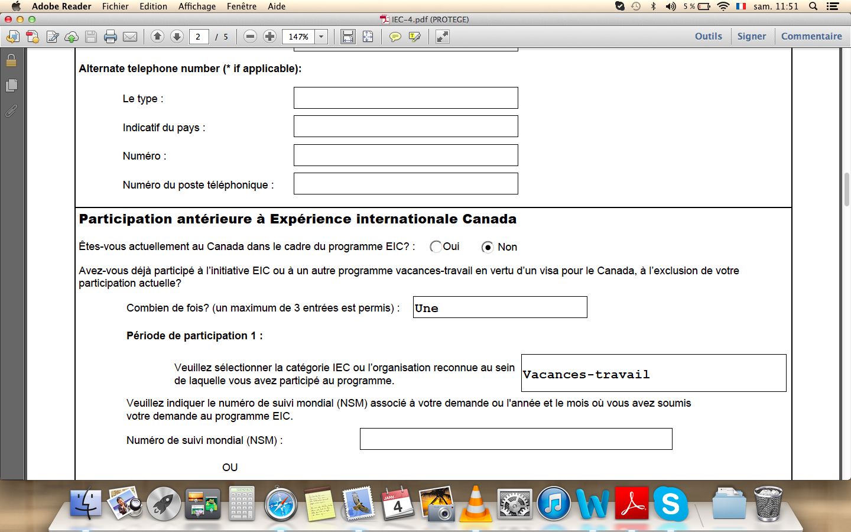851x532 pixels.
Task: Open the Outils pane
Action: point(708,36)
